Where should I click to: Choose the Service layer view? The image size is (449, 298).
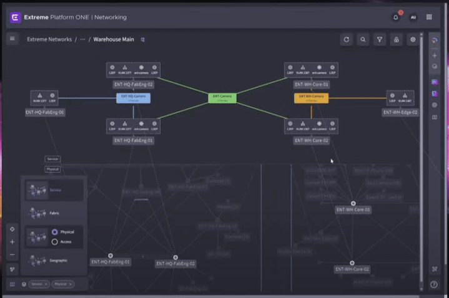pos(54,190)
